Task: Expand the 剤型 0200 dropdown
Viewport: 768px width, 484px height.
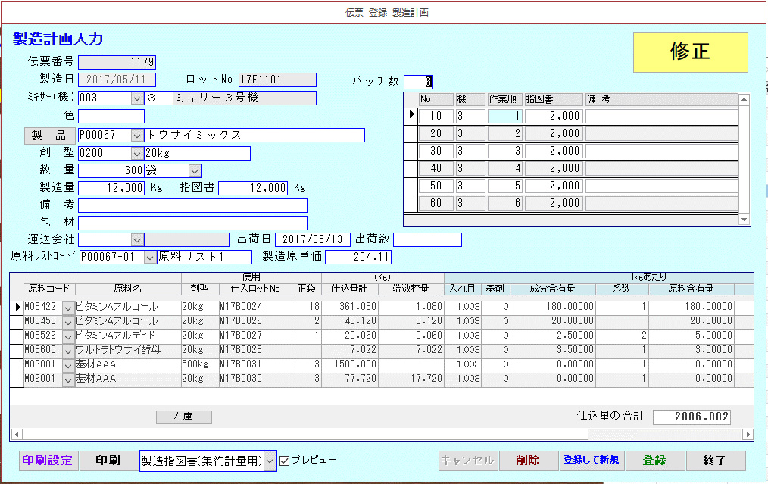Action: coord(137,153)
